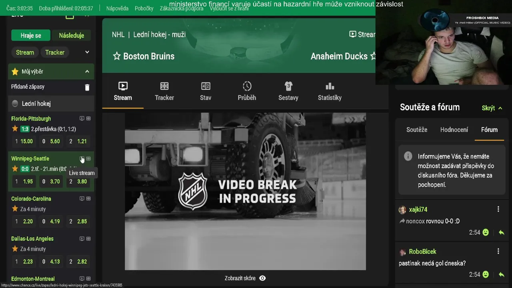Bet 1.95 on Winnipeg win
The height and width of the screenshot is (288, 512).
[24, 181]
